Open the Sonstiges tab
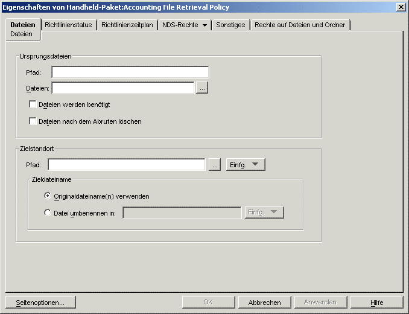The width and height of the screenshot is (409, 314). pos(230,25)
